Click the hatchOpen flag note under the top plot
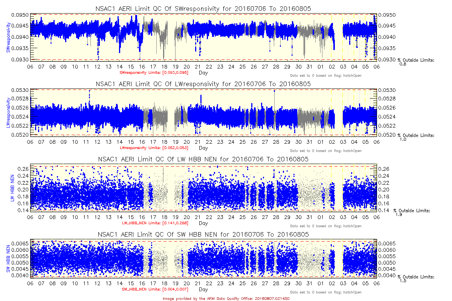Viewport: 452px width, 301px height. 326,75
